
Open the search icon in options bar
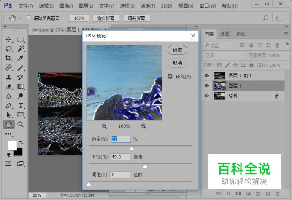[x=266, y=18]
